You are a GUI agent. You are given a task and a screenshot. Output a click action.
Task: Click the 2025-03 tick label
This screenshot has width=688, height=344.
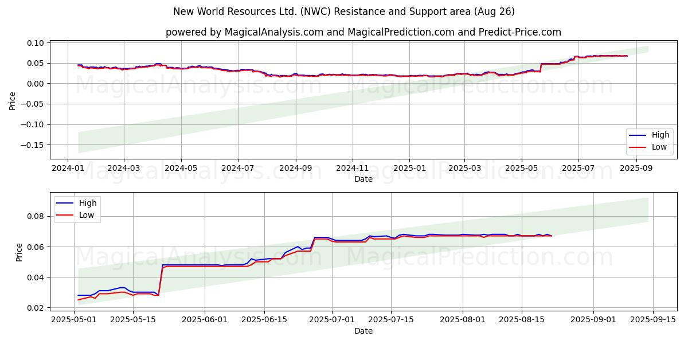[464, 168]
